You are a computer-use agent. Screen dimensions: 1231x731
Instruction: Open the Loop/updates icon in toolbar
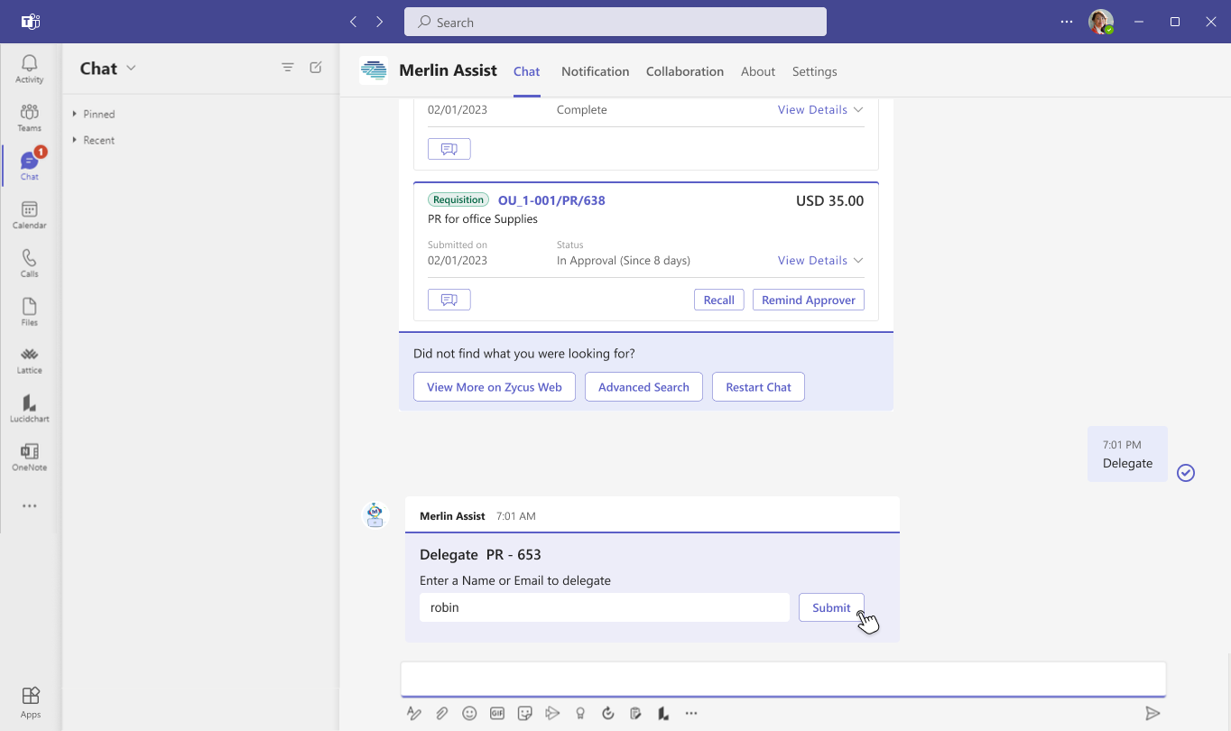click(607, 713)
